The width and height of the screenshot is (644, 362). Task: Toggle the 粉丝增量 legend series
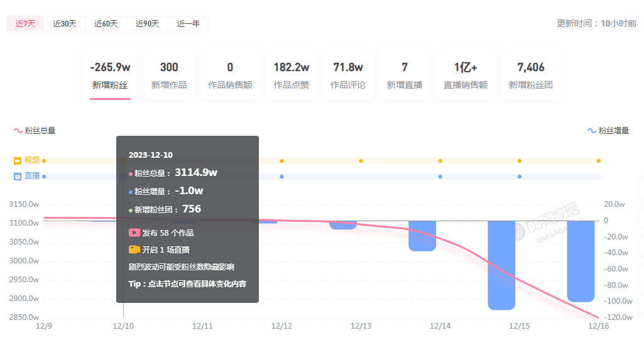tap(608, 131)
